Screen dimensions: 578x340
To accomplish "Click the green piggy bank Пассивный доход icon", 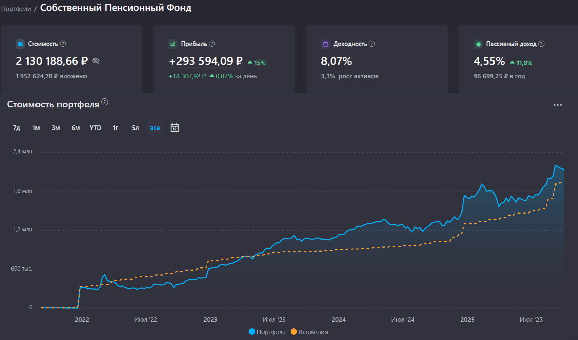I will point(478,44).
